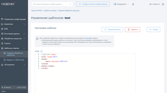The height and width of the screenshot is (93, 167).
Task: Click the <!DOCTYPE html> code line
Action: pyautogui.click(x=49, y=55)
